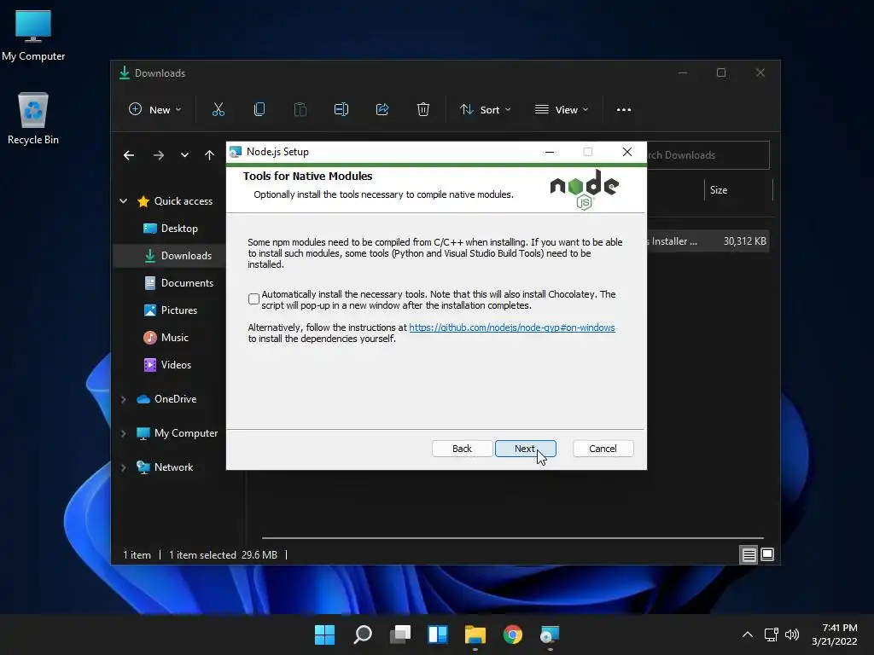Navigate back with the left arrow
The width and height of the screenshot is (874, 655).
point(129,155)
